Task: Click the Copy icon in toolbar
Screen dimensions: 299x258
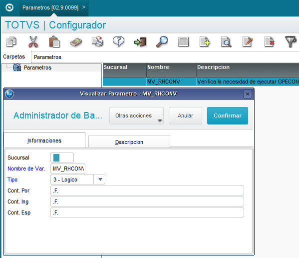Action: 11,41
